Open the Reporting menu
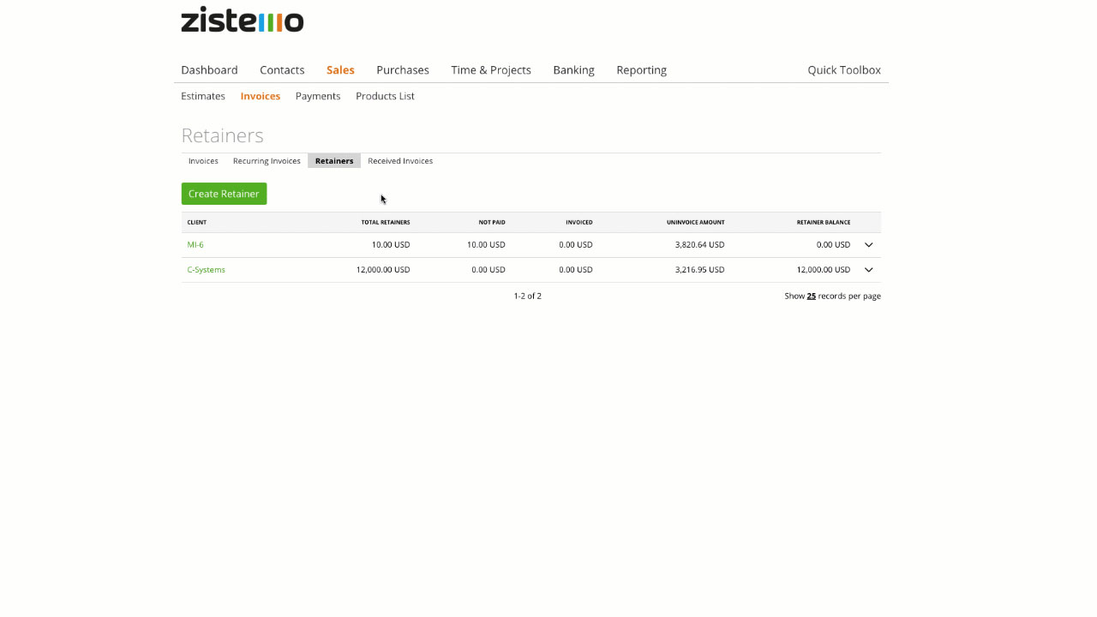This screenshot has height=617, width=1097. coord(641,70)
